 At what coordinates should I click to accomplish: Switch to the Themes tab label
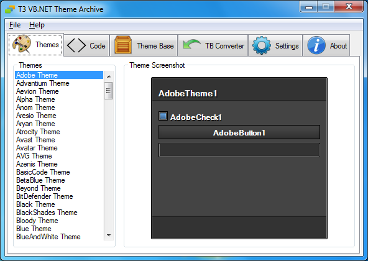pos(47,45)
